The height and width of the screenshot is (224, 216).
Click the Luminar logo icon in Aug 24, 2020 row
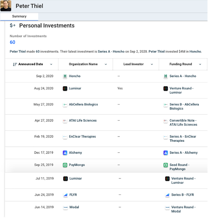pos(65,89)
